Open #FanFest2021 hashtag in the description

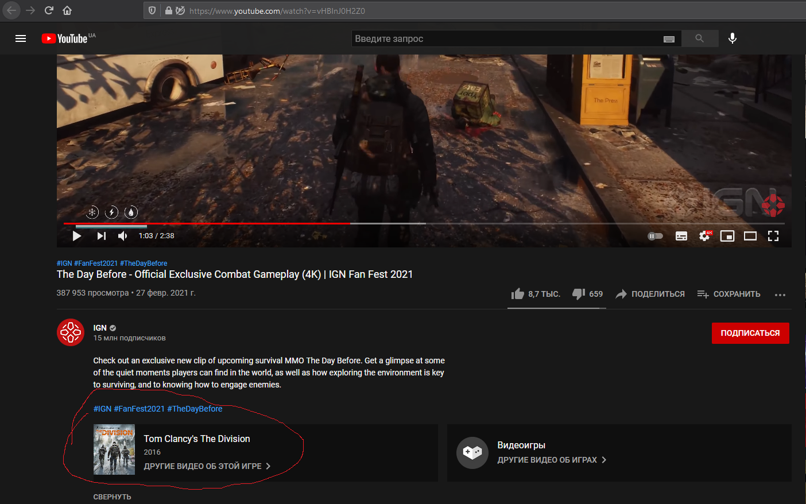139,409
